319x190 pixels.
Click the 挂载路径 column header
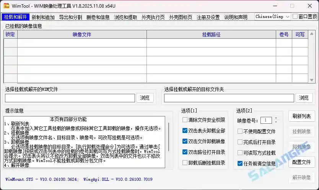coord(211,34)
